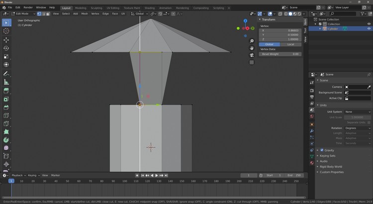
Task: Enable the Gravity checkbox
Action: [322, 150]
